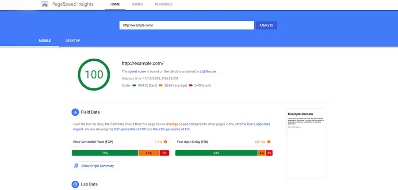
Task: Click the 1.9 s FCP value
Action: (158, 142)
